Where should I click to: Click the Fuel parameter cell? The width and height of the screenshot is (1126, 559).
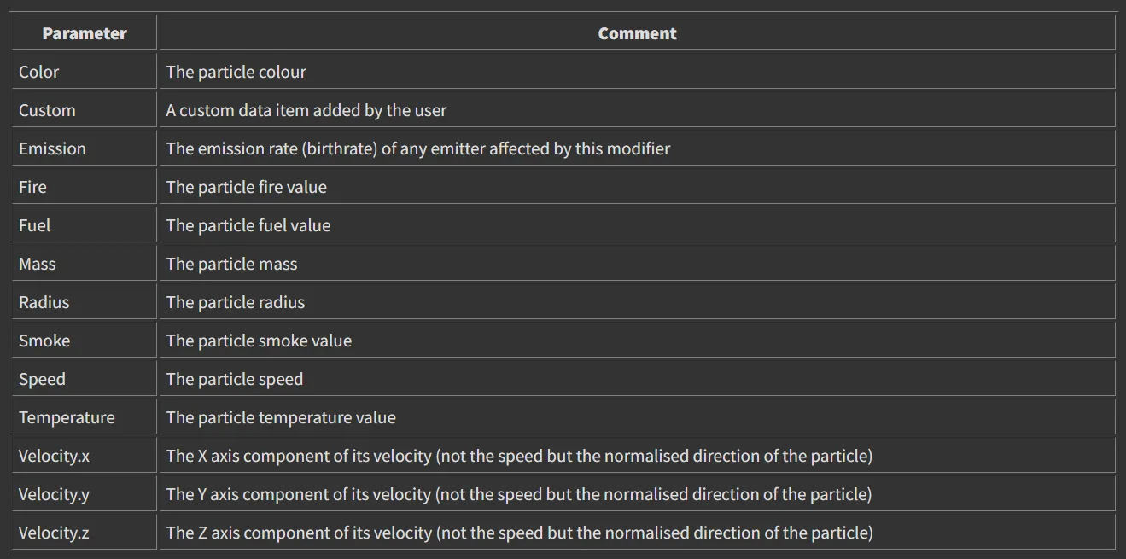click(34, 226)
